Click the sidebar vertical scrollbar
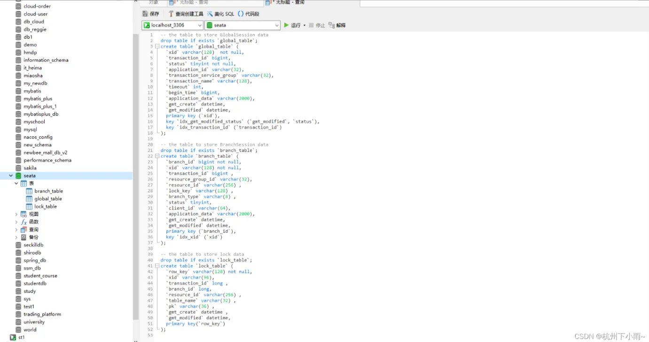649x342 pixels. (x=136, y=177)
